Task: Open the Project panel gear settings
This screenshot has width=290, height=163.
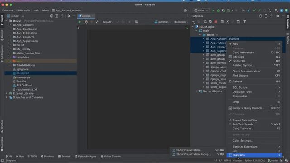Action: (68, 16)
